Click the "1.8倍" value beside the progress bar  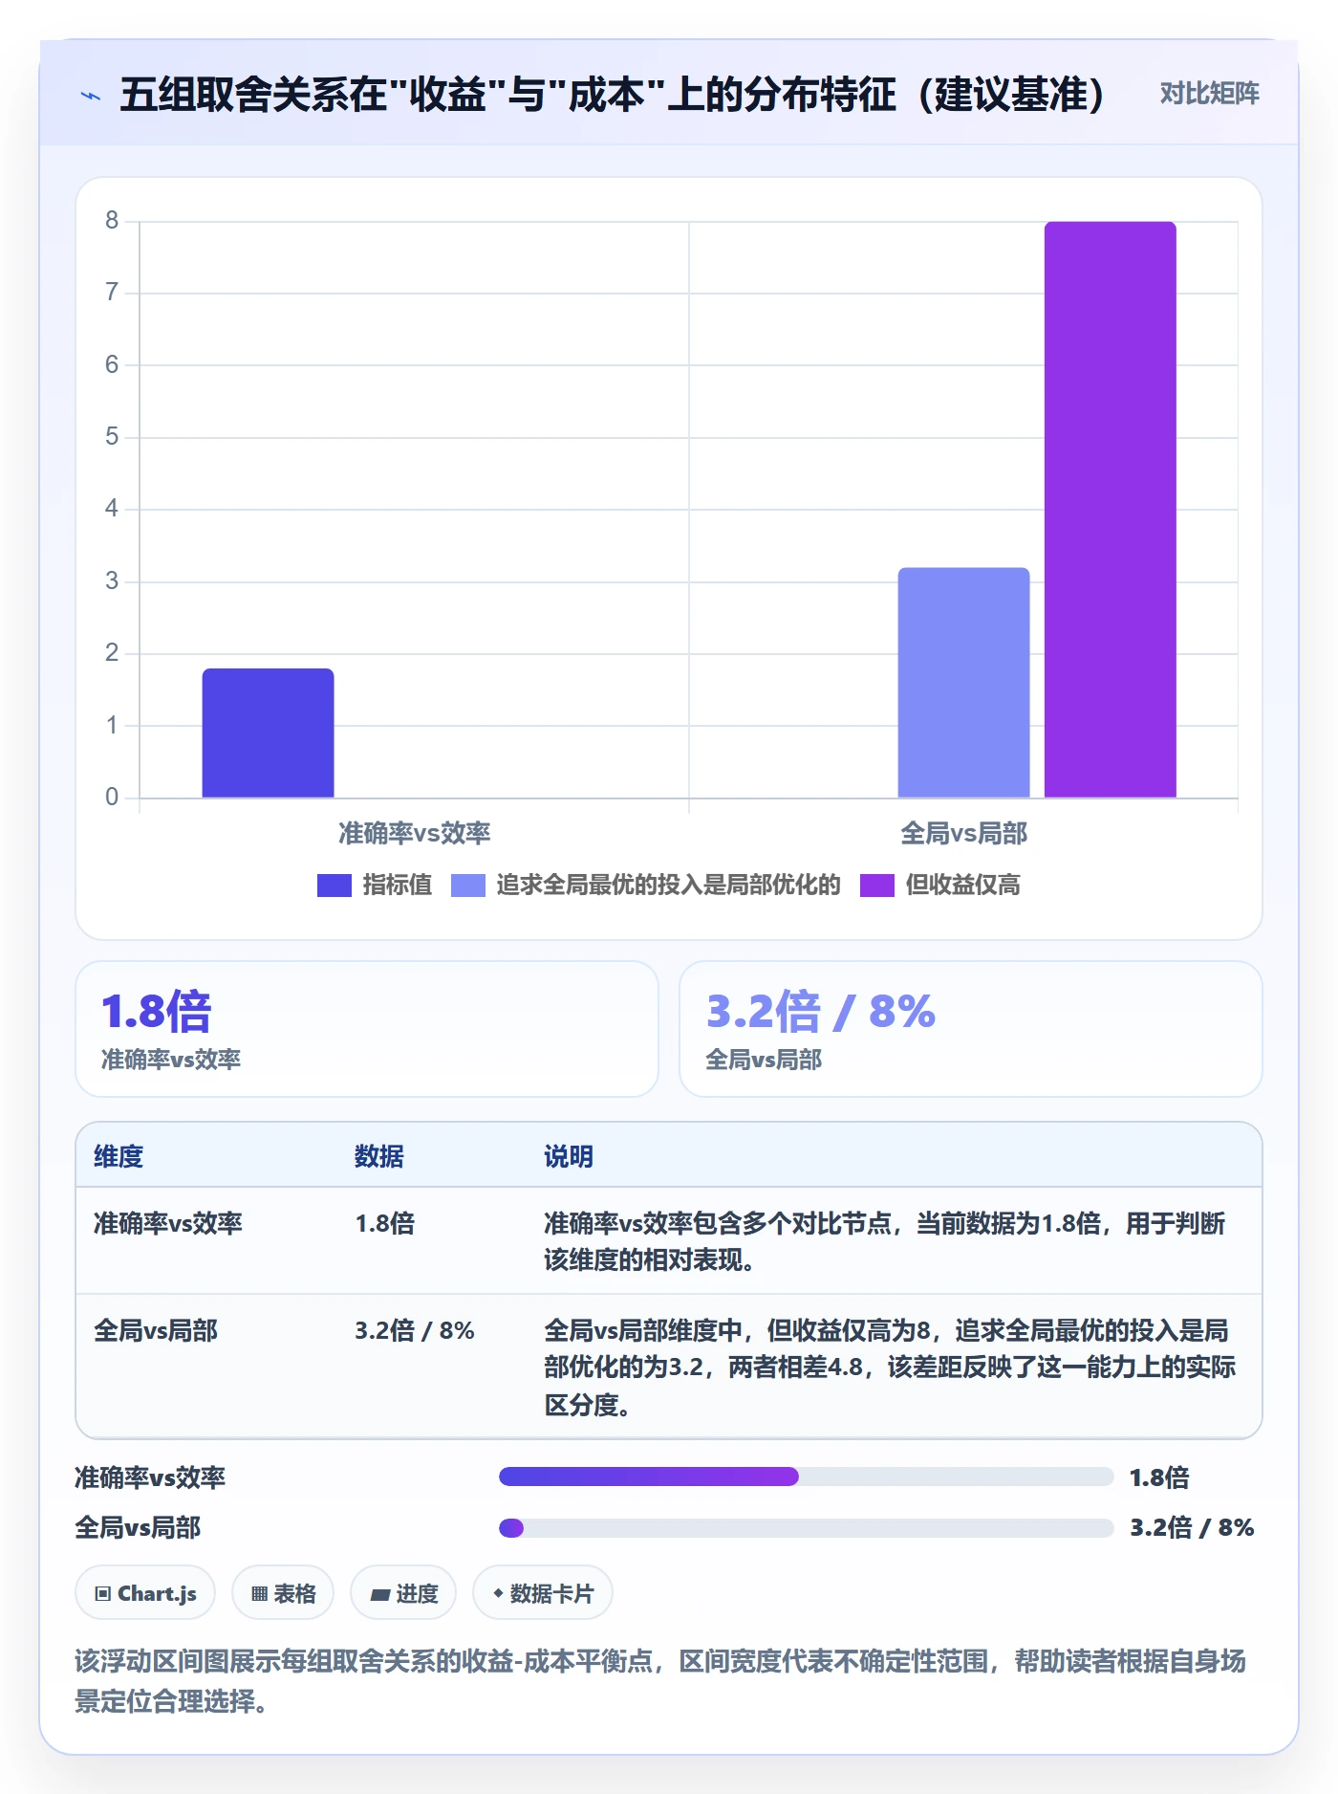(1159, 1477)
